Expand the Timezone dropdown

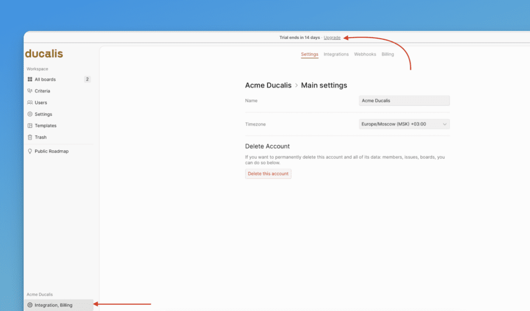click(x=404, y=124)
